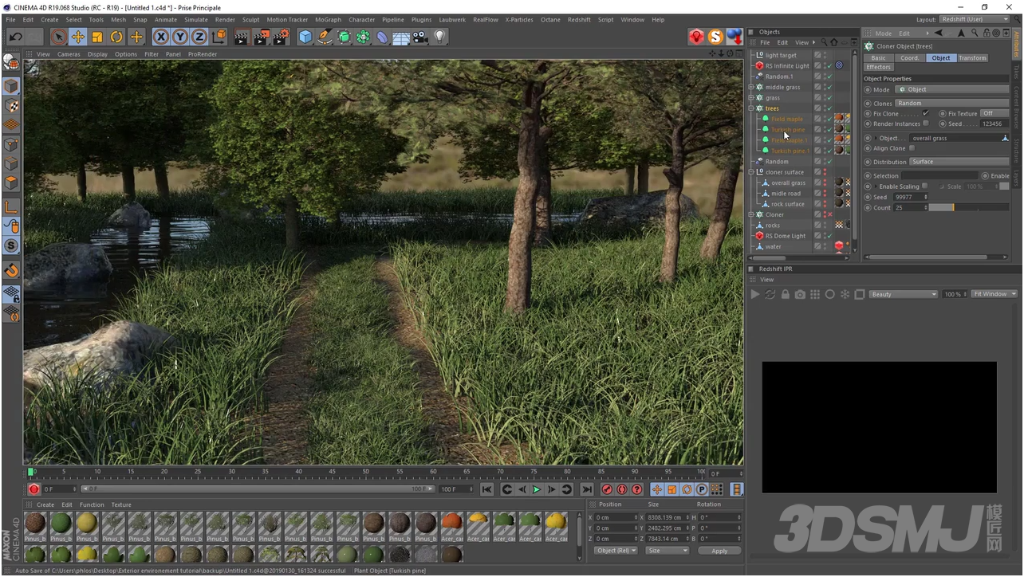Play the animation forward
The height and width of the screenshot is (577, 1024).
coord(537,489)
